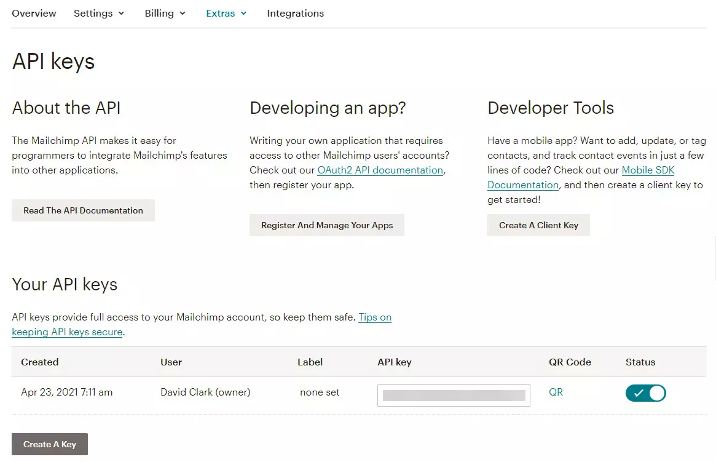Image resolution: width=716 pixels, height=462 pixels.
Task: Expand the Billing dropdown menu
Action: pos(165,14)
